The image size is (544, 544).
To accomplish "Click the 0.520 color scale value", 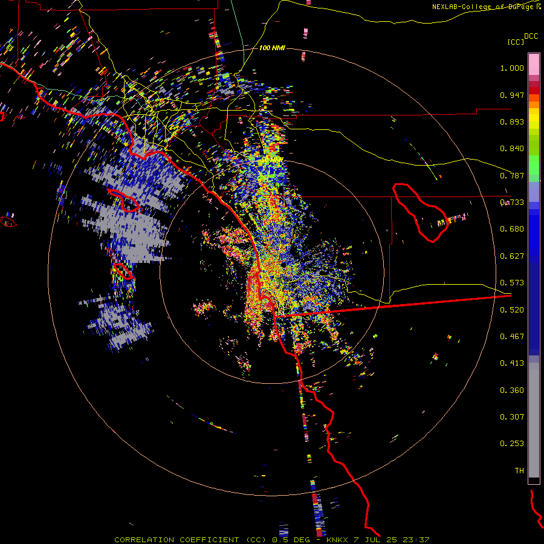I will point(512,310).
